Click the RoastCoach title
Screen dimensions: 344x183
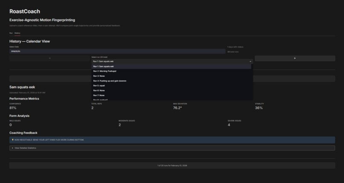pyautogui.click(x=25, y=11)
